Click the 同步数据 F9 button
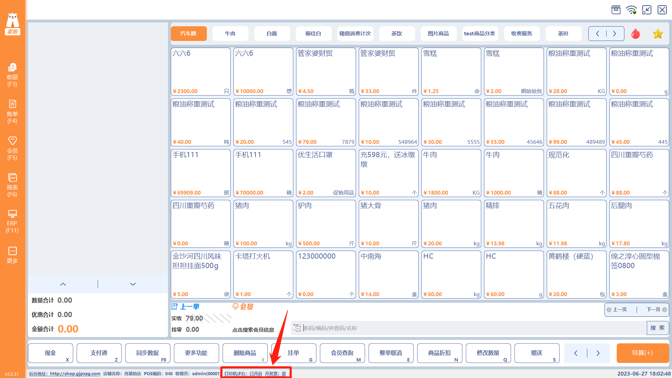This screenshot has height=378, width=672. [148, 353]
